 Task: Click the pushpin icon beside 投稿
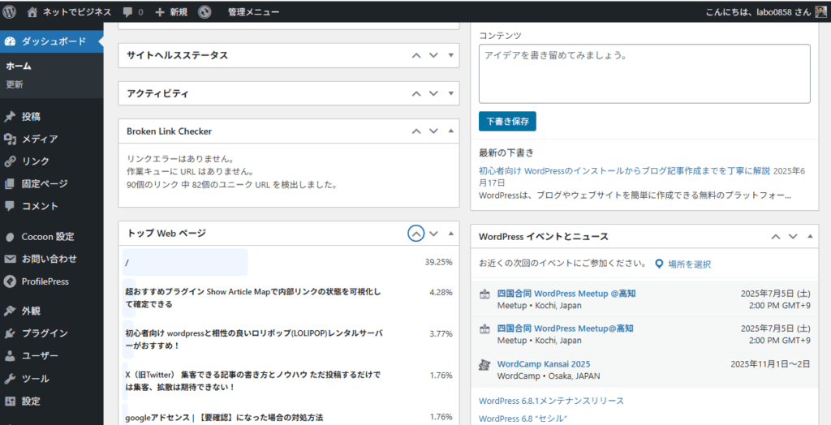click(9, 117)
